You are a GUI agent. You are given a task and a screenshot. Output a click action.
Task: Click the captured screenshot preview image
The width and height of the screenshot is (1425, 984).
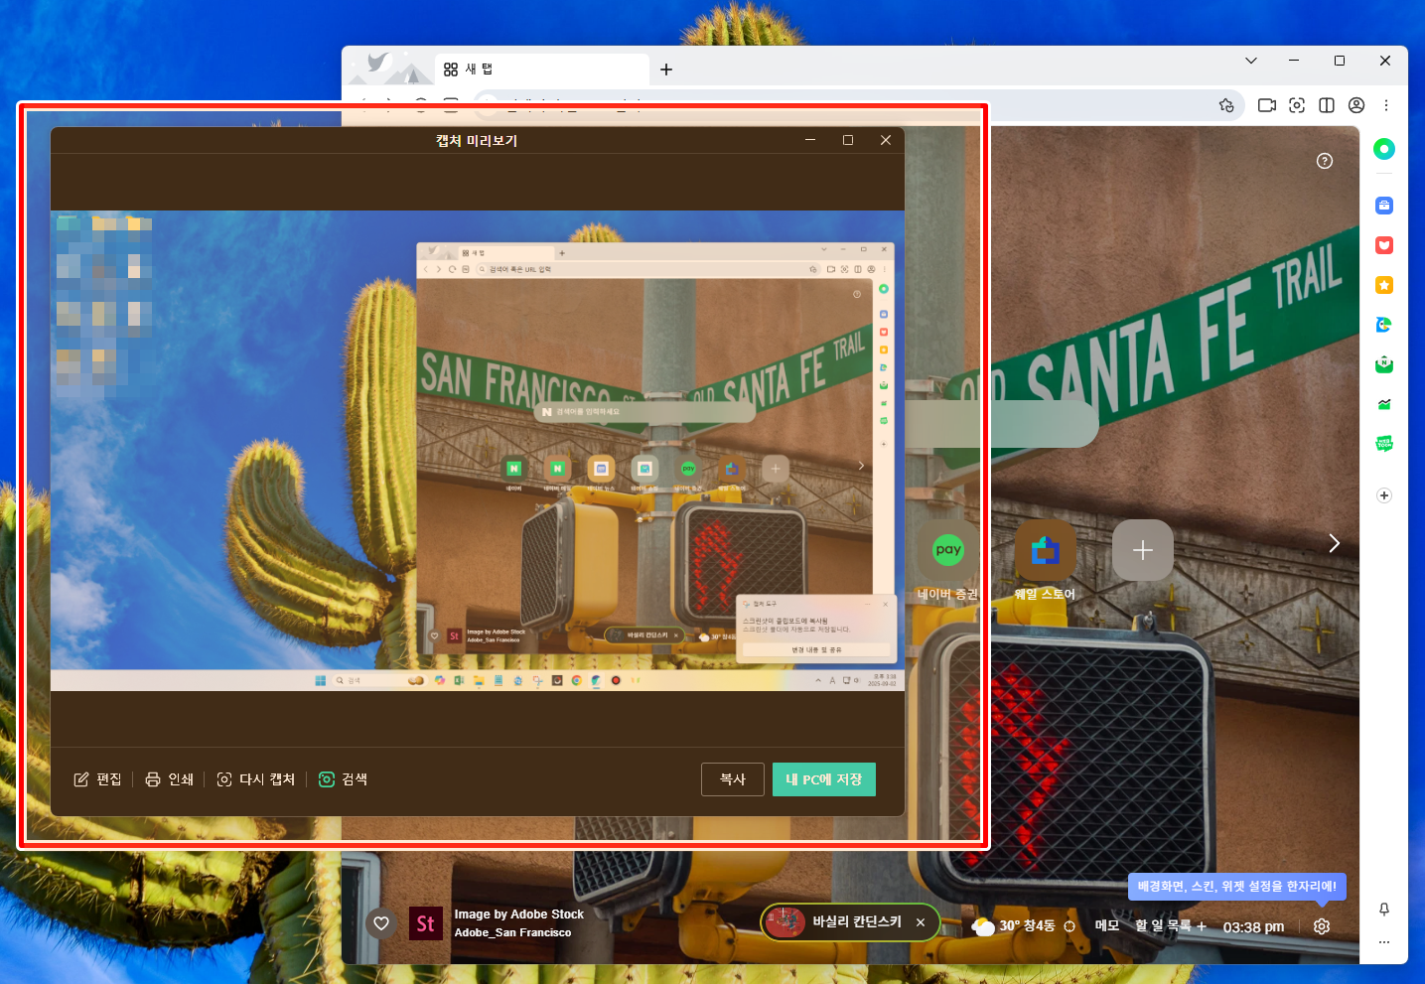coord(478,450)
